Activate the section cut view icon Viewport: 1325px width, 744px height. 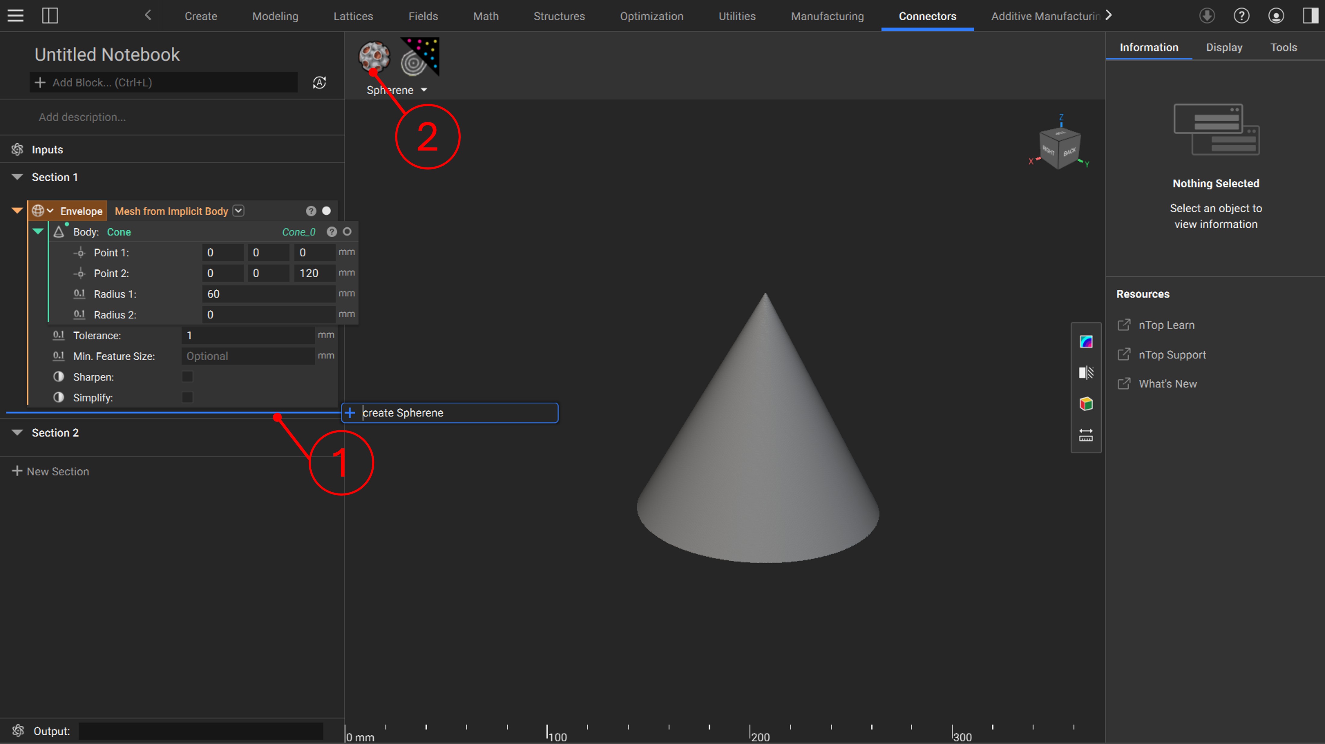pos(1086,373)
